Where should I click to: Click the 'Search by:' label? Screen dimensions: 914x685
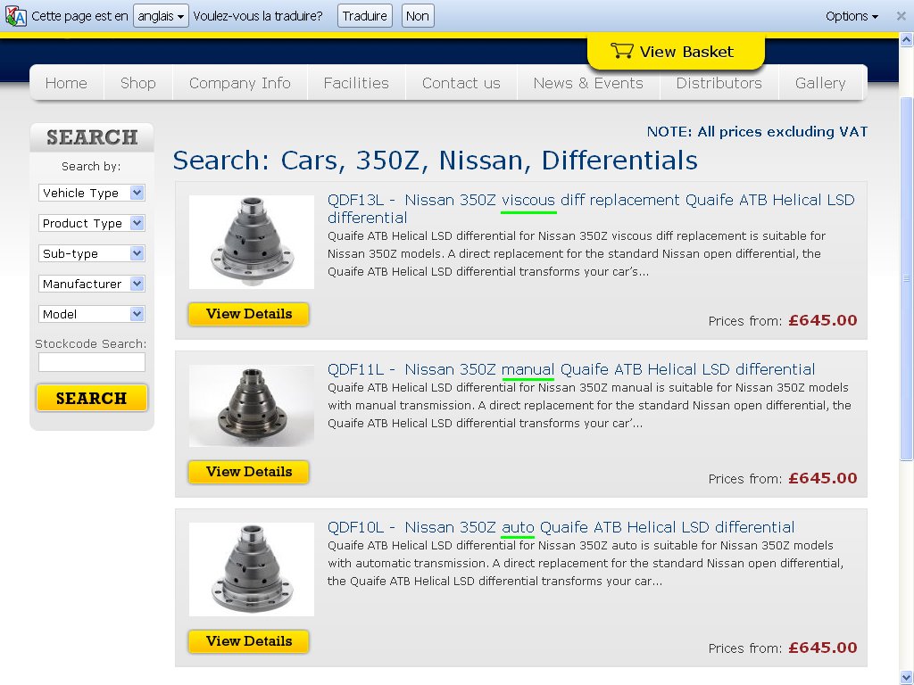[92, 167]
